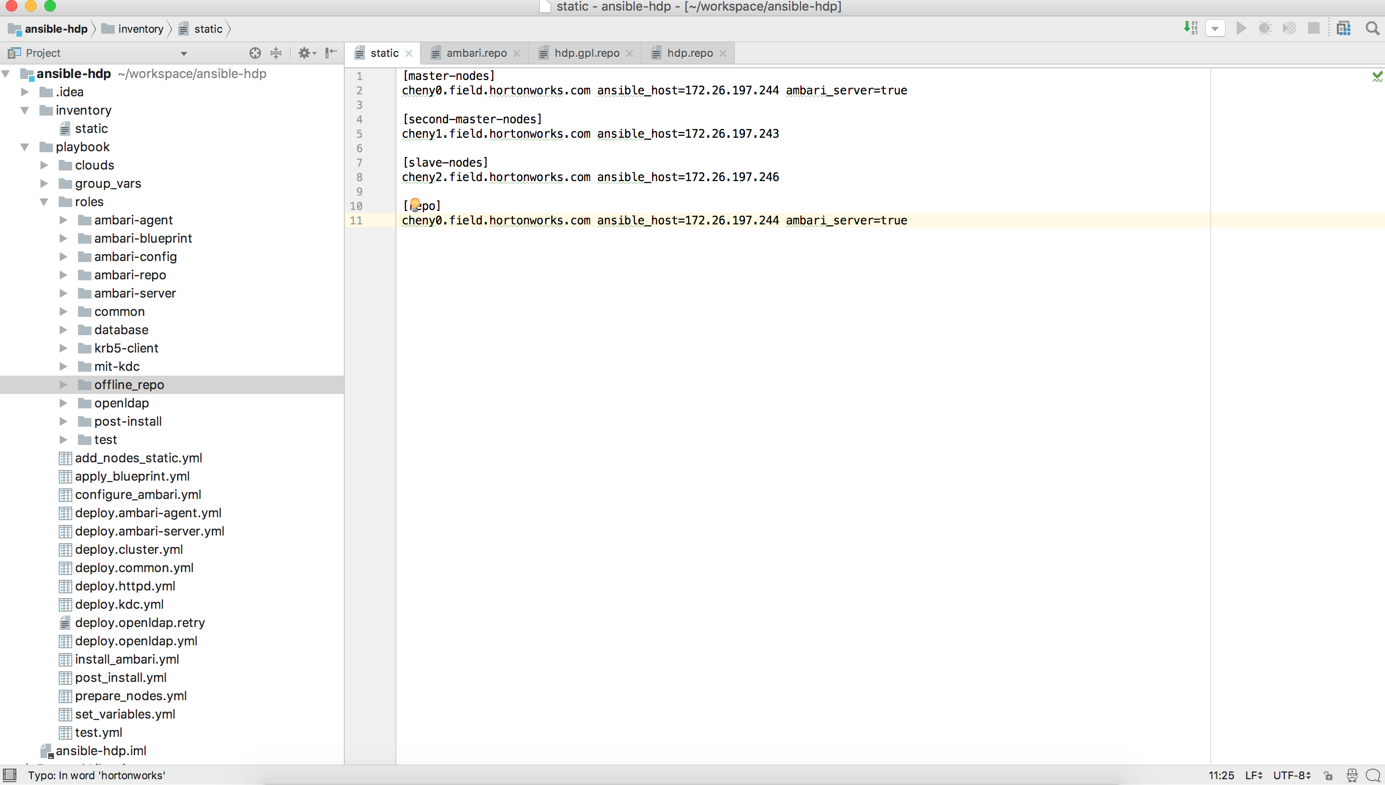Toggle the read-only lock in status bar
Viewport: 1385px width, 785px height.
1329,775
